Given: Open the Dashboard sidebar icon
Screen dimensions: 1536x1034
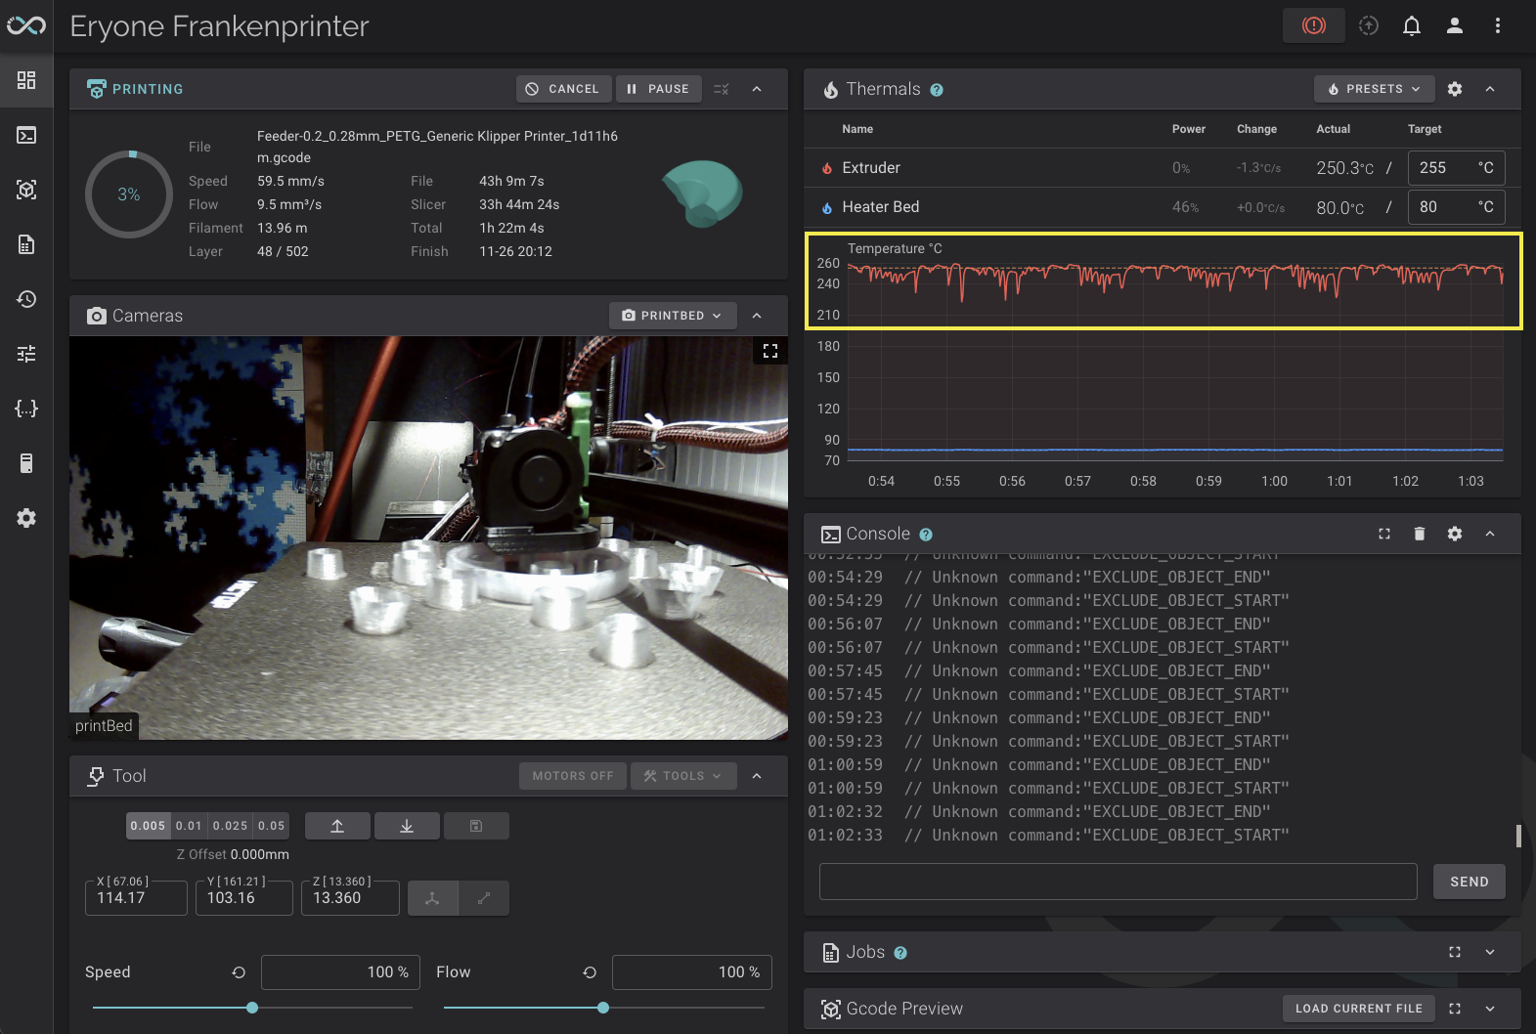Looking at the screenshot, I should [x=26, y=80].
